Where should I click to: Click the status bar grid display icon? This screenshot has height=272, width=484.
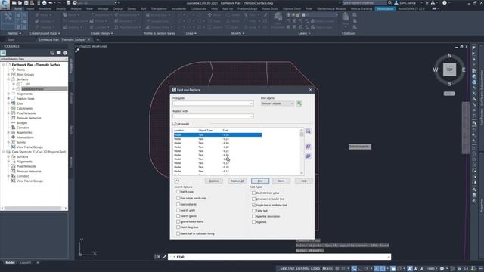coord(337,269)
